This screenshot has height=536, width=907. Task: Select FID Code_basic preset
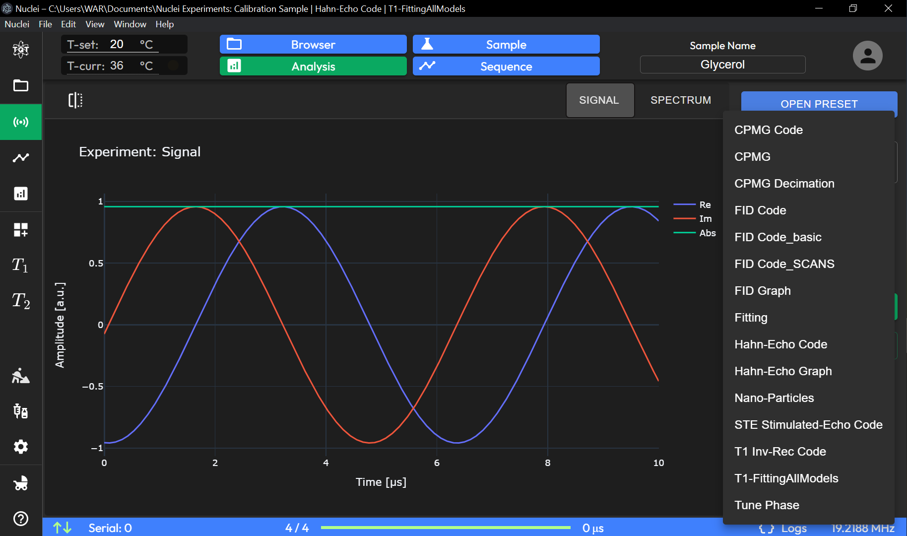pyautogui.click(x=809, y=237)
